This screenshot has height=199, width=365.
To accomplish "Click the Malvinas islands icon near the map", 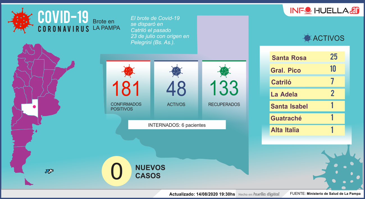I will pyautogui.click(x=49, y=171).
